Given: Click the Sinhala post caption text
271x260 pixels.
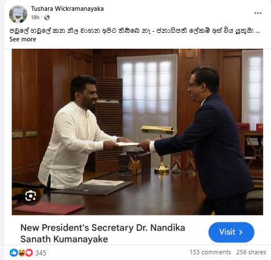Looking at the screenshot, I should tap(132, 31).
